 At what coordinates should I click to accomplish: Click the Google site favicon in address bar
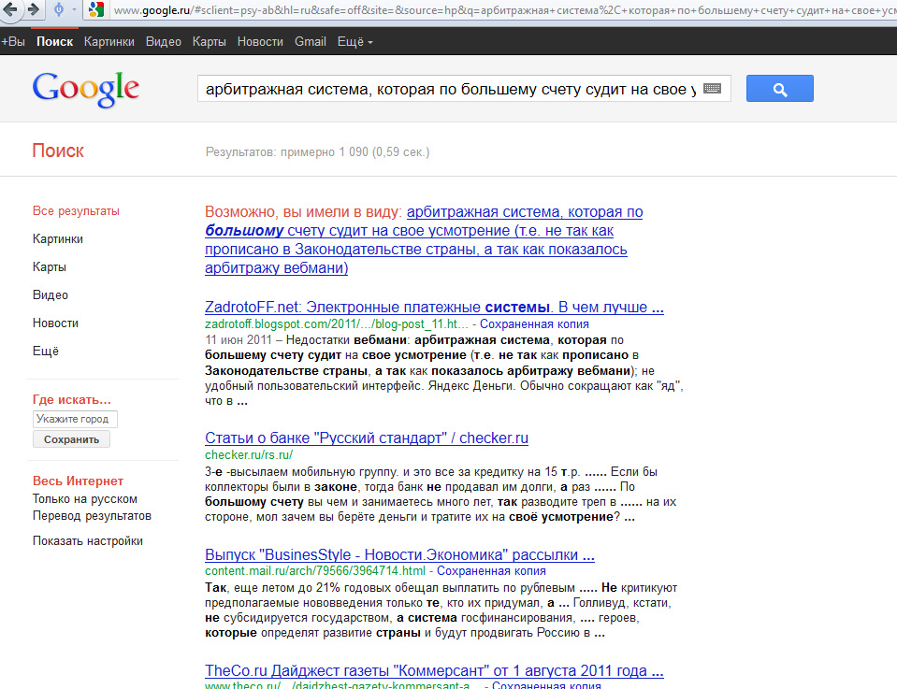click(x=96, y=9)
